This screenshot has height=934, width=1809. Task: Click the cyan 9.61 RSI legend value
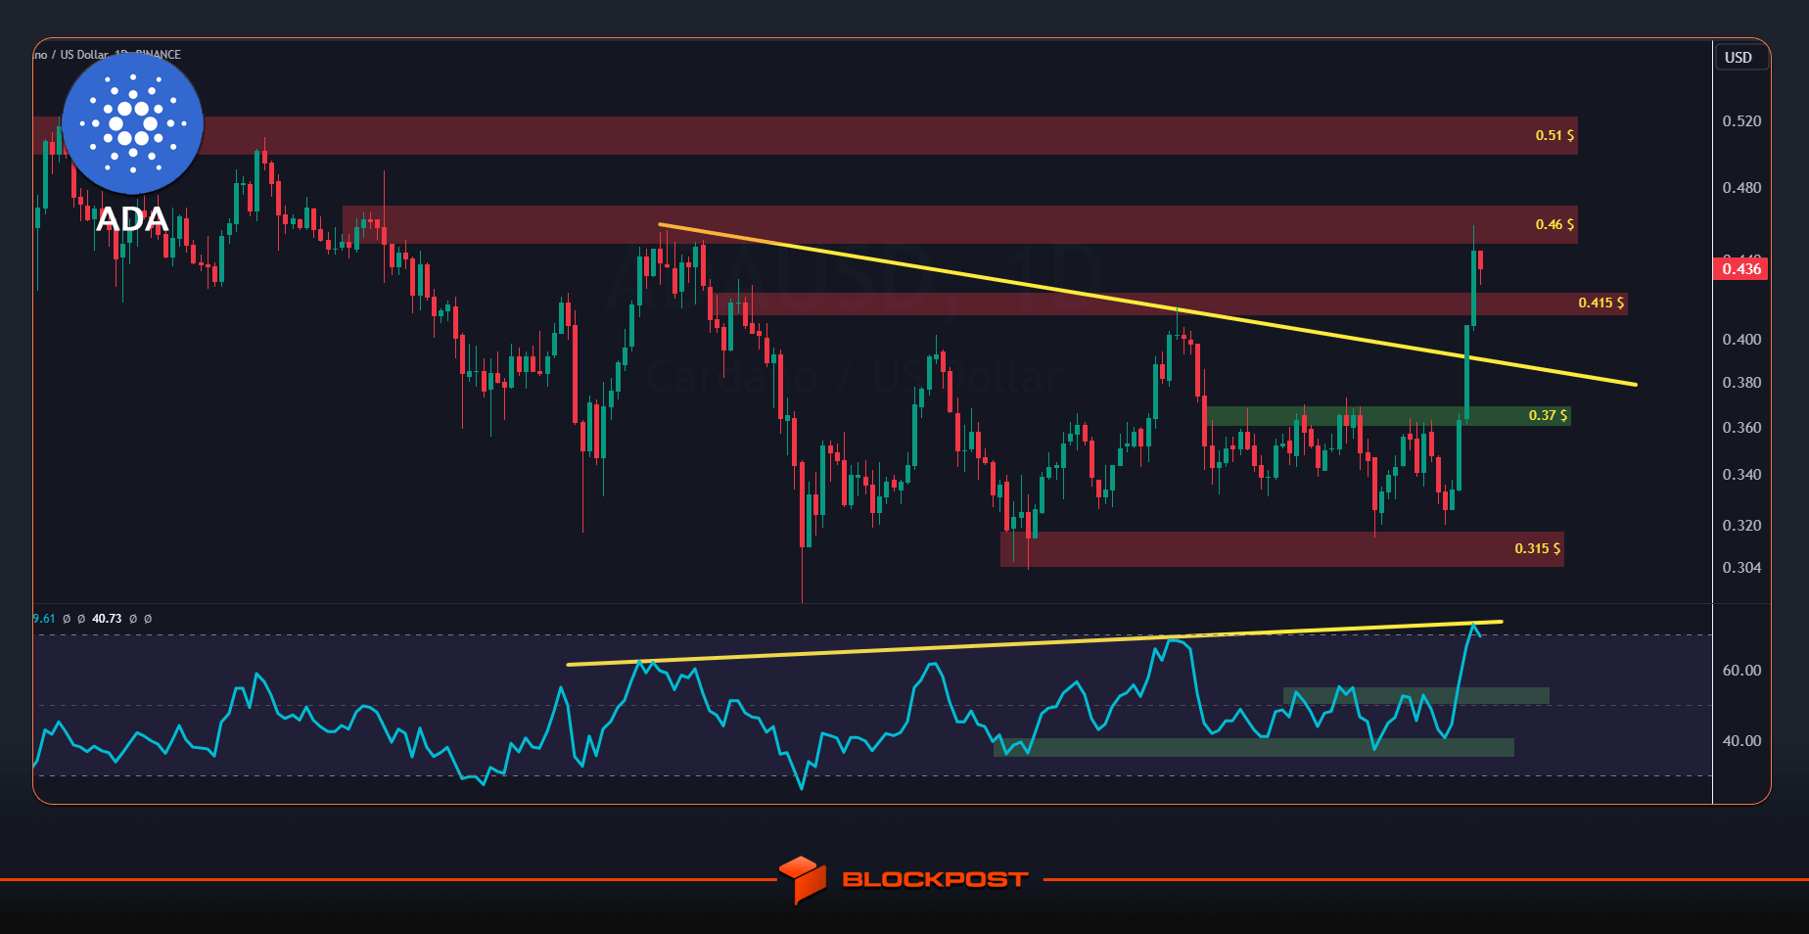(x=44, y=619)
